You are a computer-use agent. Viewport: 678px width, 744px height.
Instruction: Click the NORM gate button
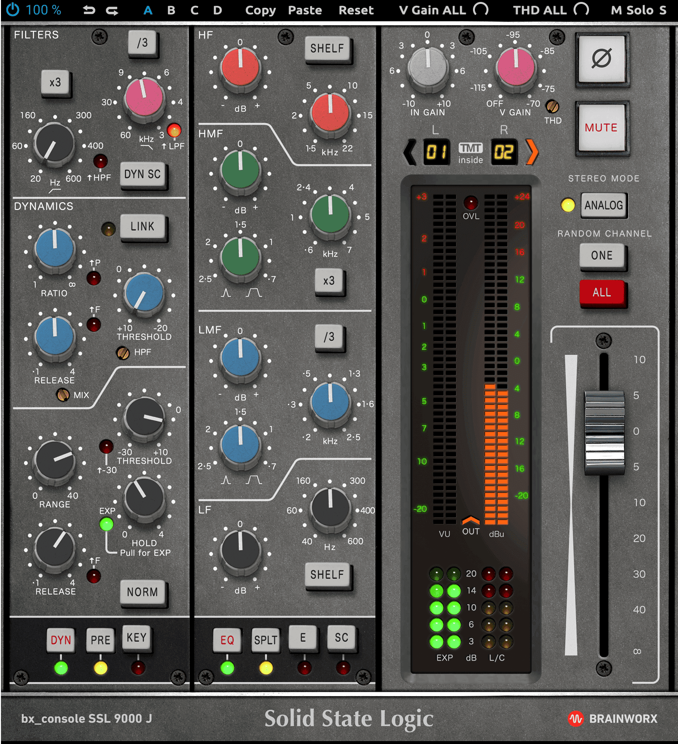143,592
